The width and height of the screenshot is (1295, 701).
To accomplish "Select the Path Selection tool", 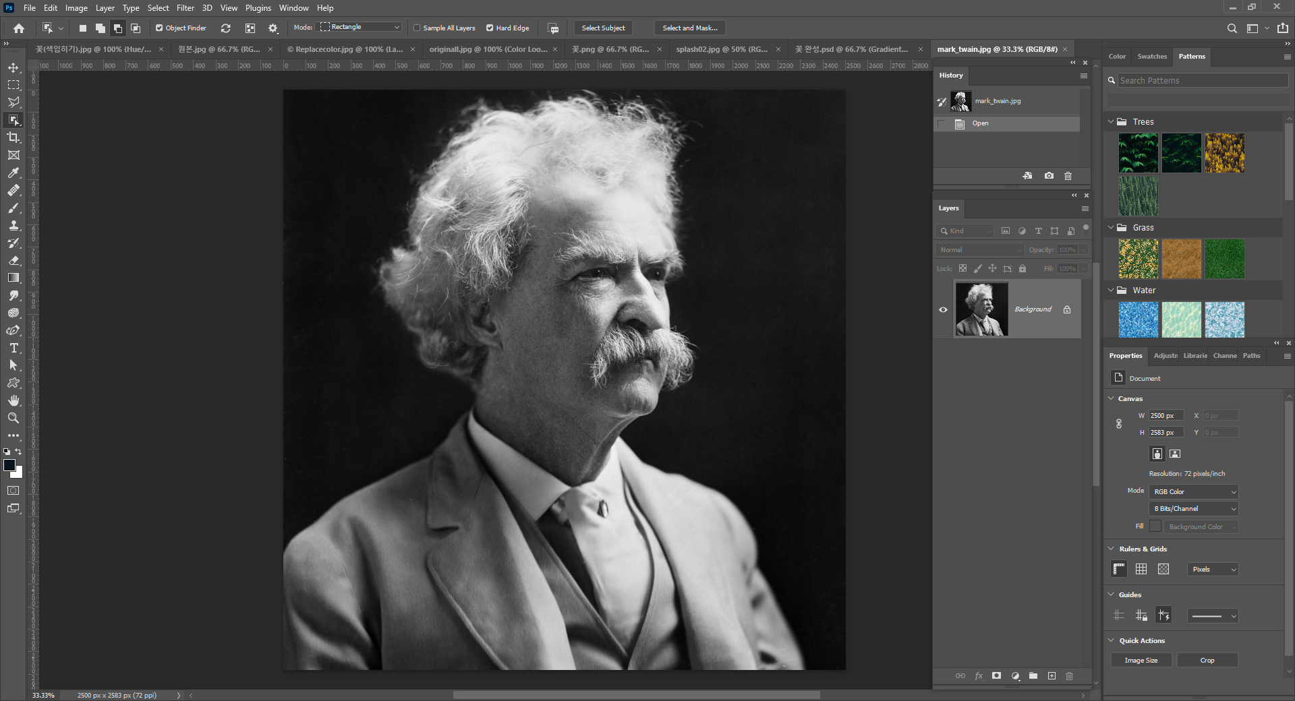I will [x=13, y=365].
